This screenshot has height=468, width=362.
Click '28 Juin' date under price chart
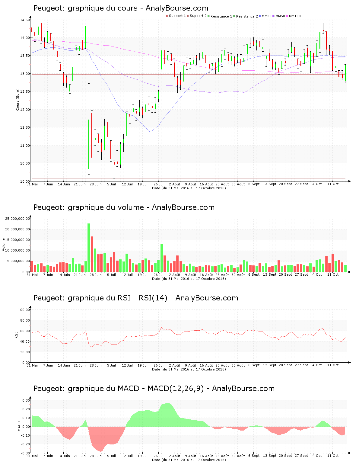pos(96,184)
